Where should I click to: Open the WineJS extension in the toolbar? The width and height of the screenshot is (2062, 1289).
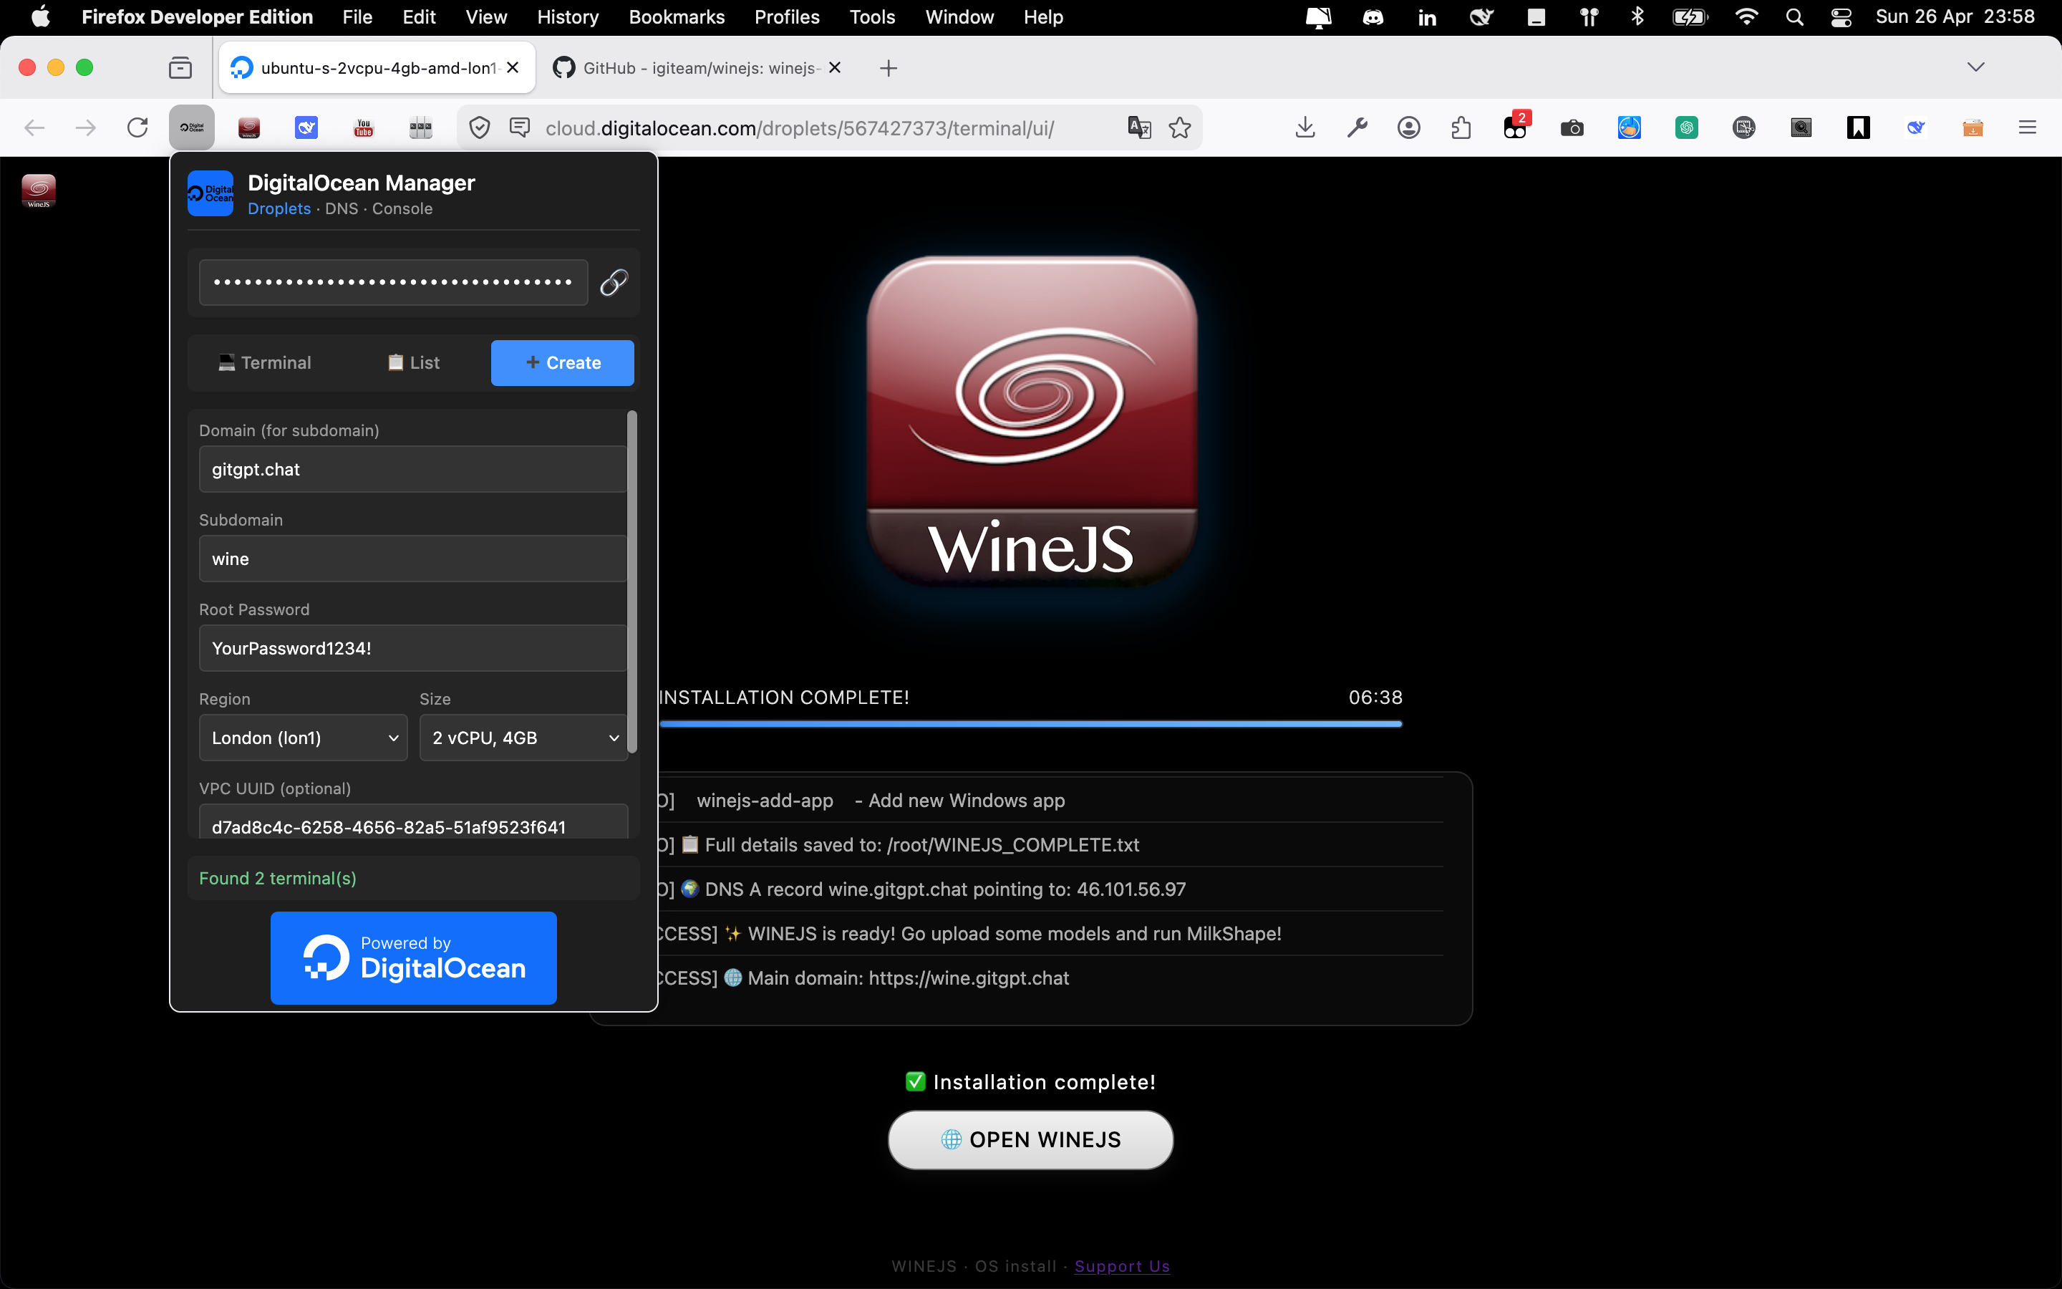click(249, 128)
